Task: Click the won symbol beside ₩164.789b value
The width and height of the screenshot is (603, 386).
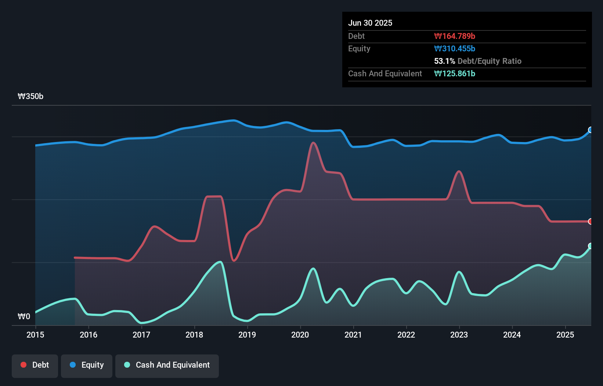Action: click(437, 36)
